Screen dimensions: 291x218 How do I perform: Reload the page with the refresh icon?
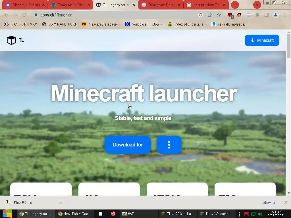pyautogui.click(x=24, y=15)
